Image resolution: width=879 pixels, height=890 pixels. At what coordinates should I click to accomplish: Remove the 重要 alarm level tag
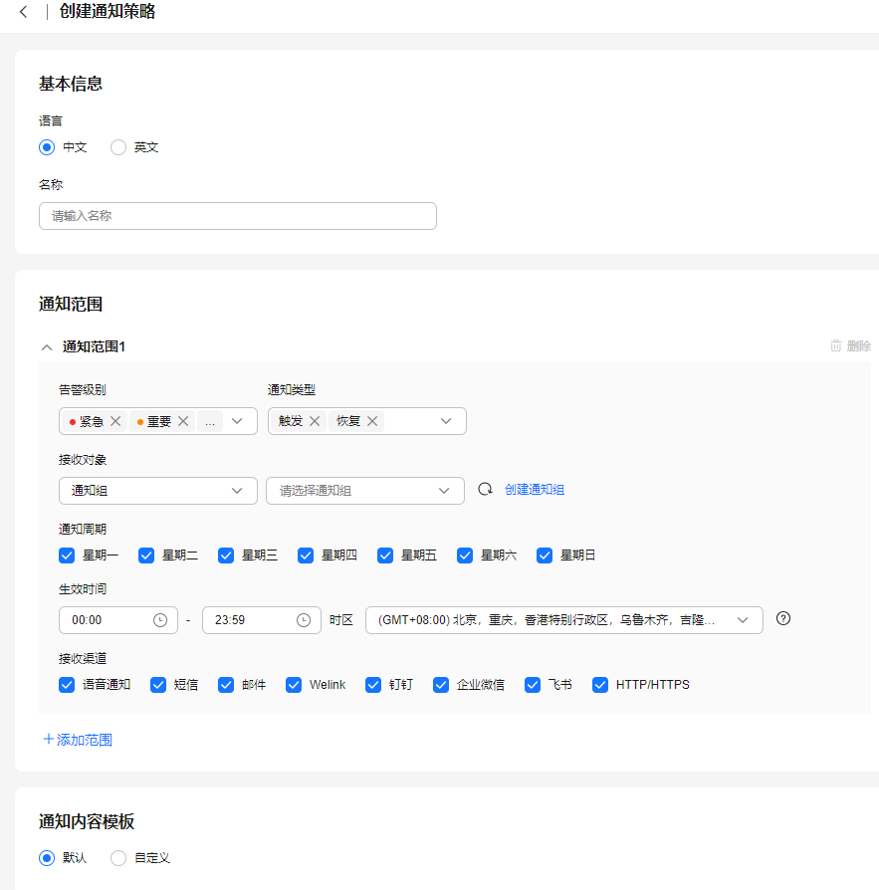click(183, 421)
